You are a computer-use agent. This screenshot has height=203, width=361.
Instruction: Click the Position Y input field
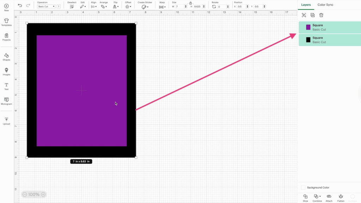click(258, 6)
